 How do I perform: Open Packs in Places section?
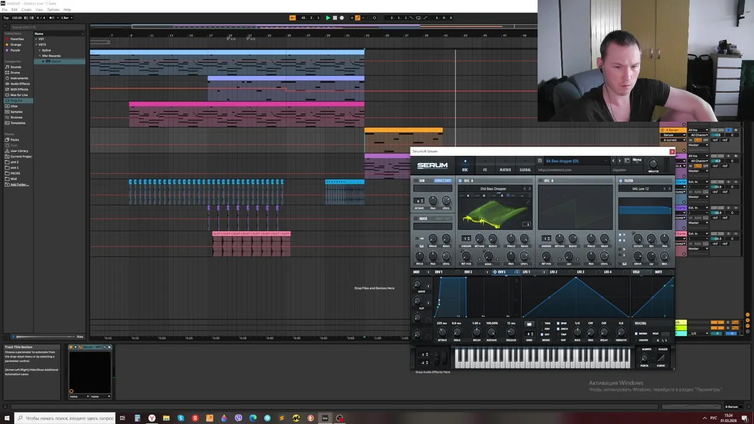coord(14,140)
